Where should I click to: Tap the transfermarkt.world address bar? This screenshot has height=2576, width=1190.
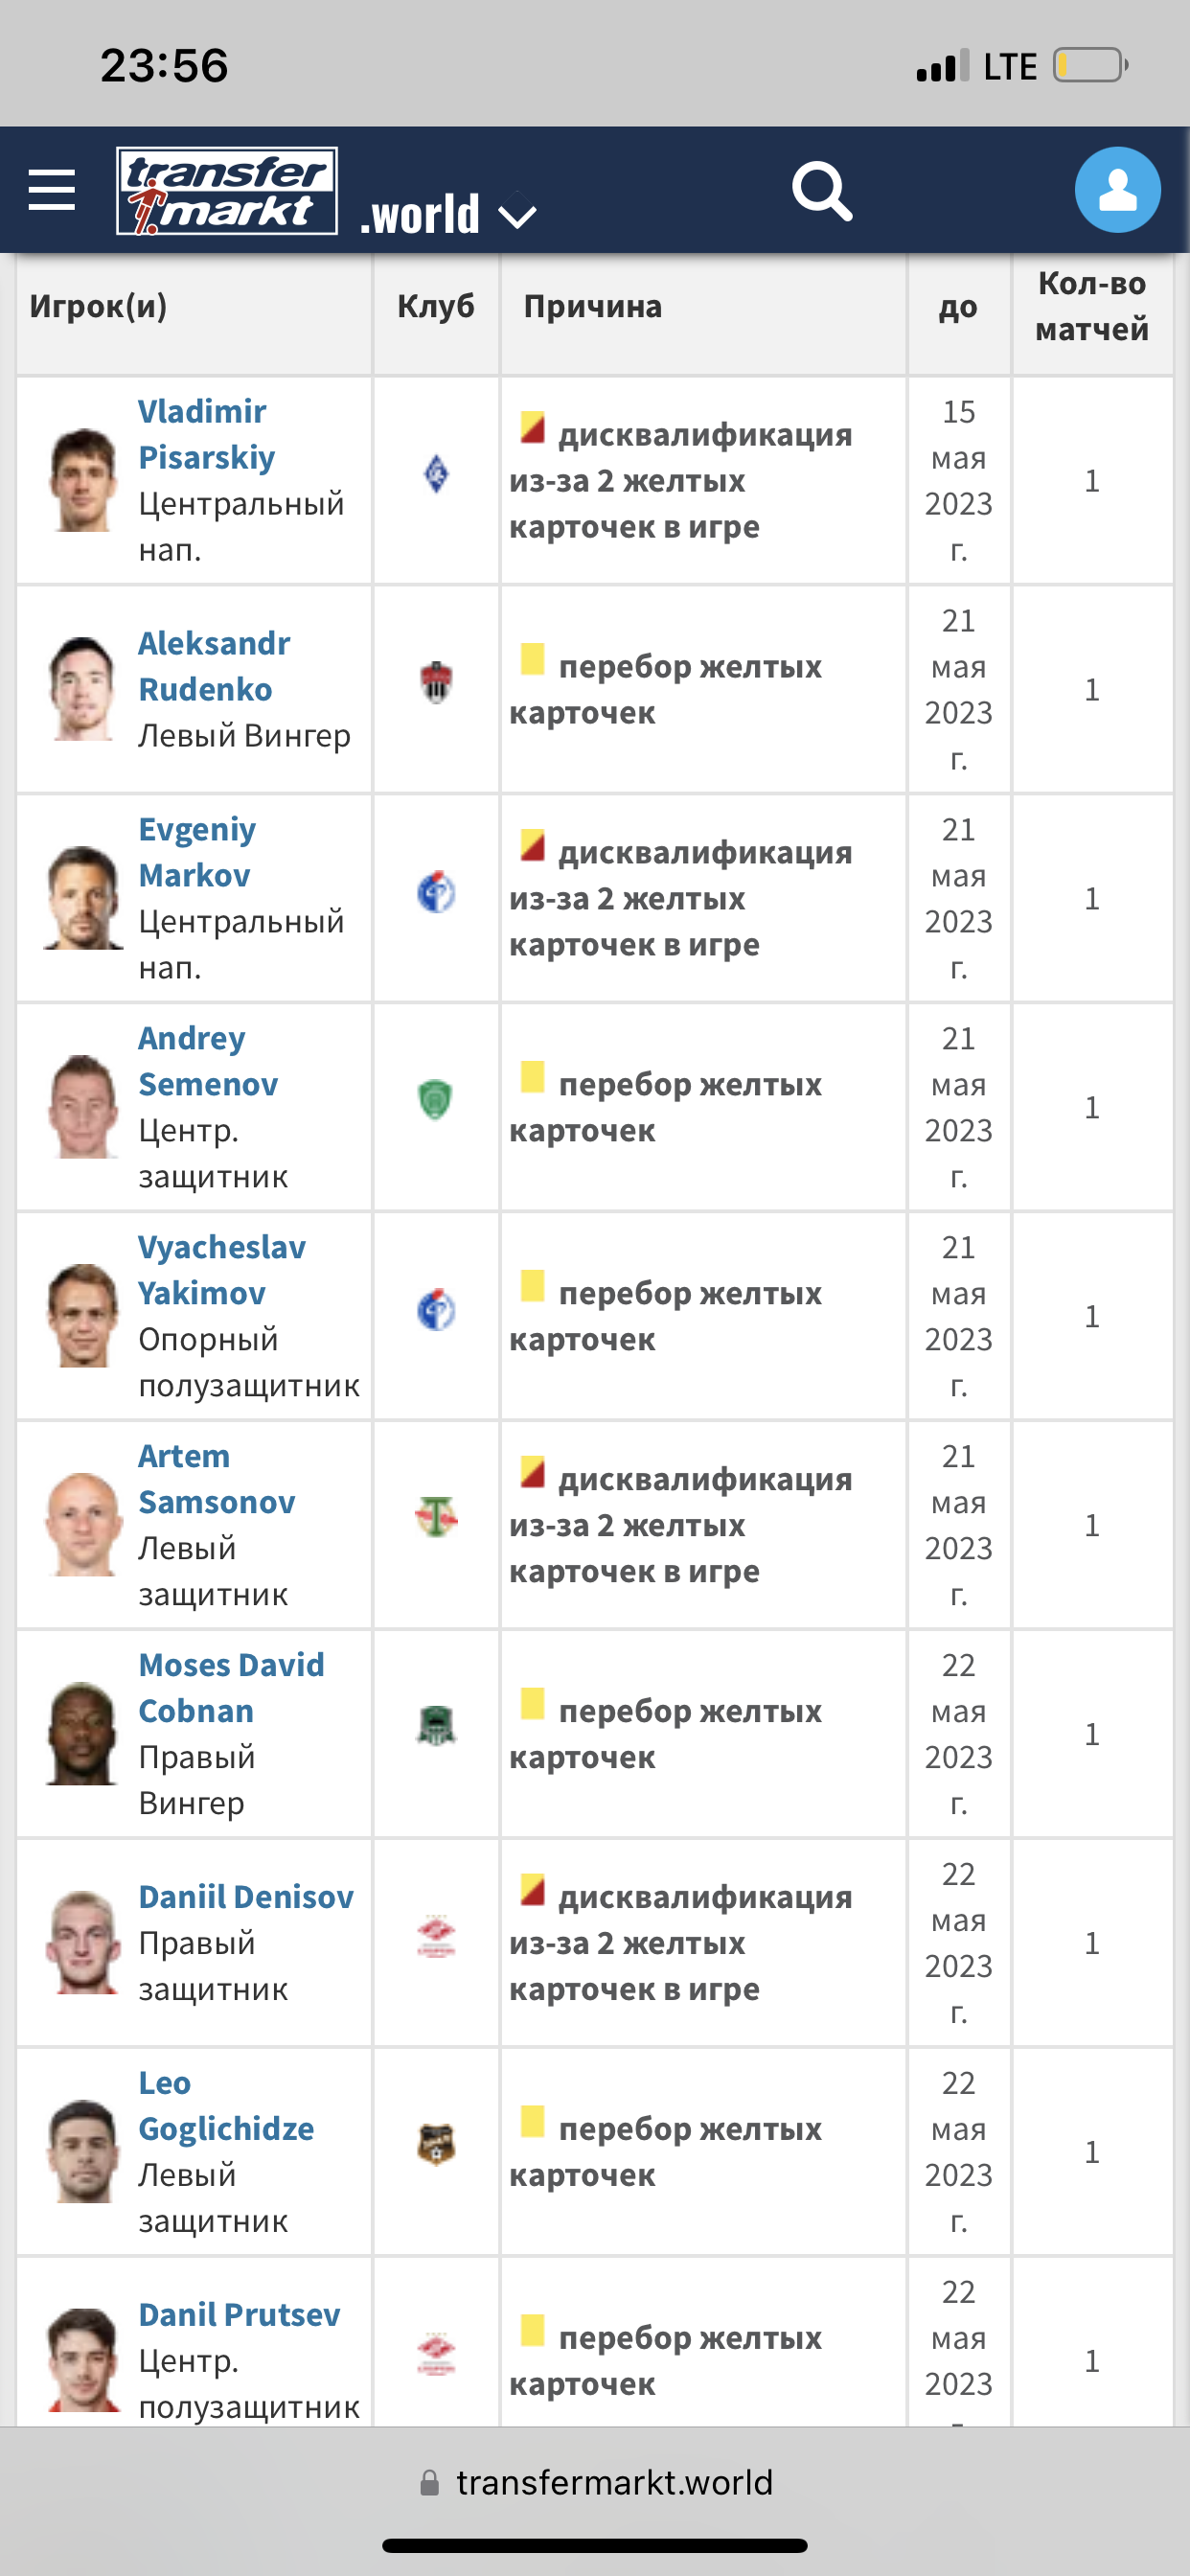coord(596,2482)
